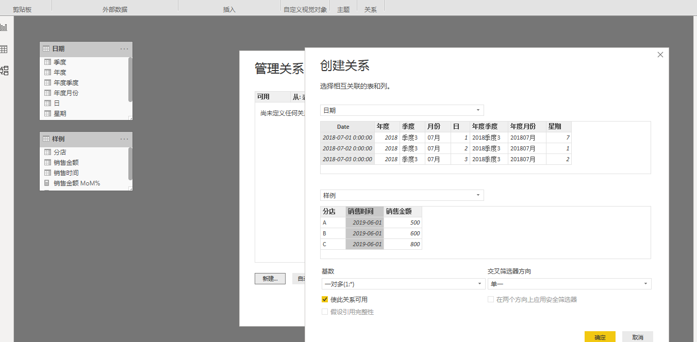The image size is (697, 342).
Task: Click the 日期 table header icon
Action: [x=46, y=49]
